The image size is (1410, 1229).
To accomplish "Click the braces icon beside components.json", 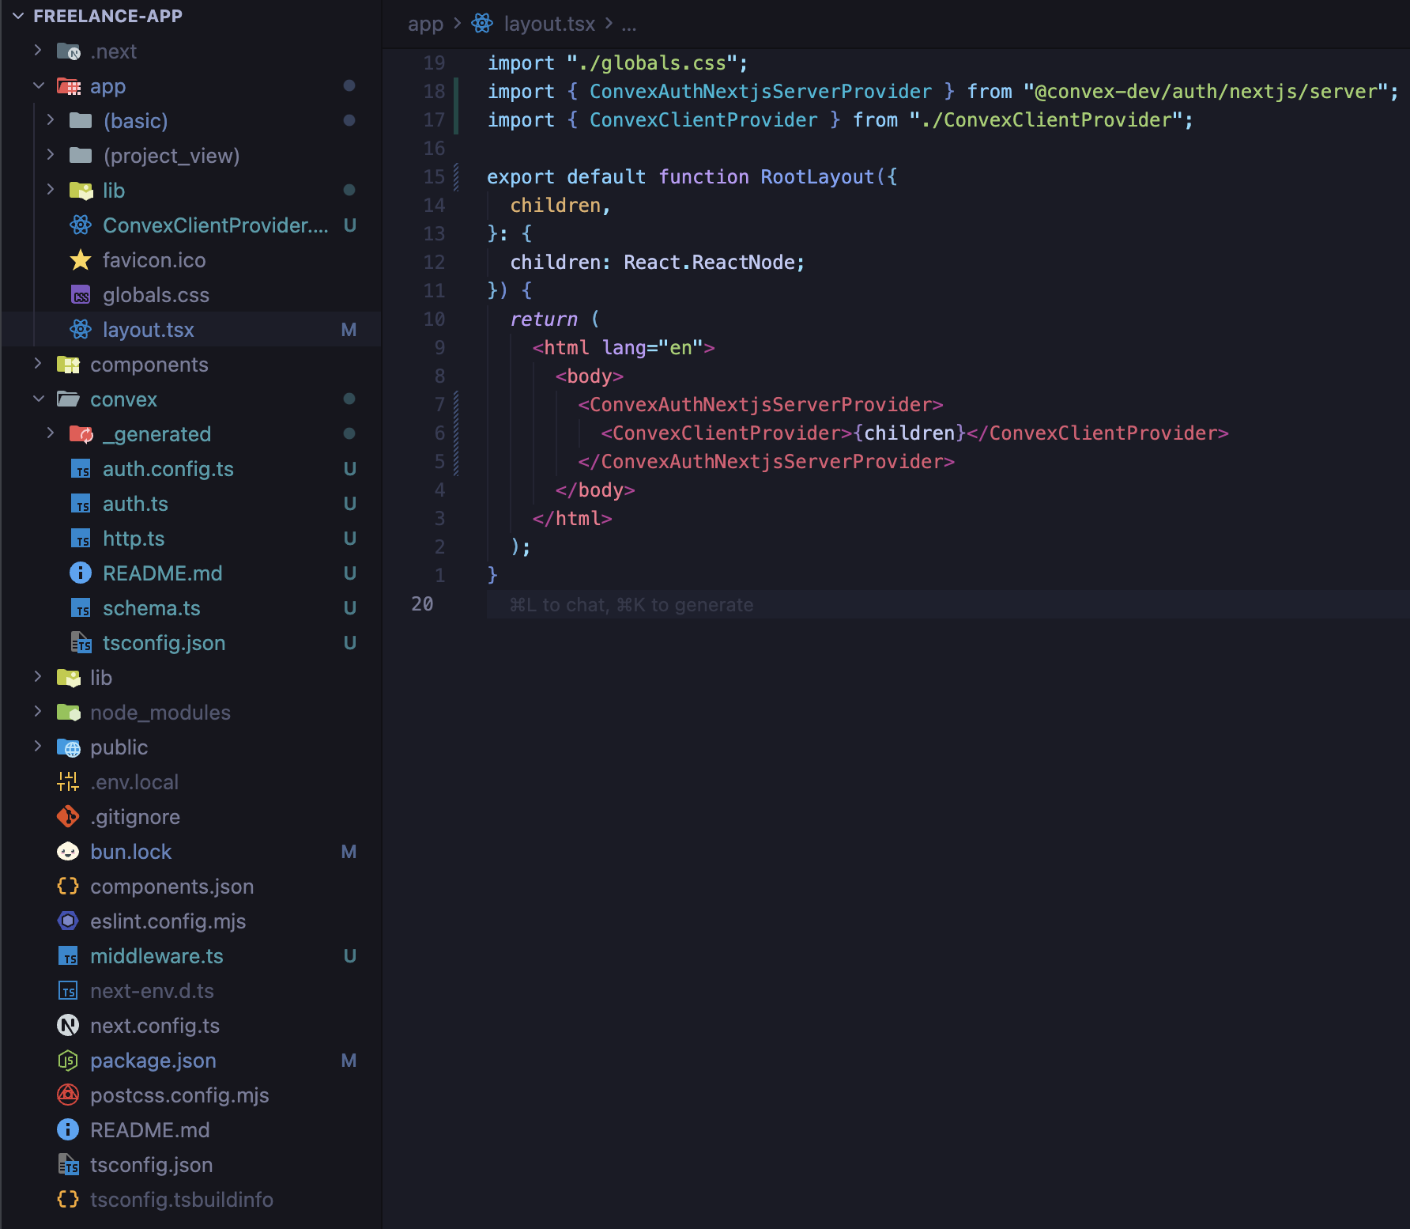I will (x=68, y=886).
